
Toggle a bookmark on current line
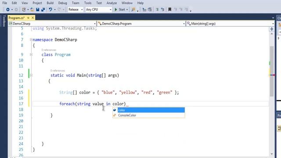(170, 10)
